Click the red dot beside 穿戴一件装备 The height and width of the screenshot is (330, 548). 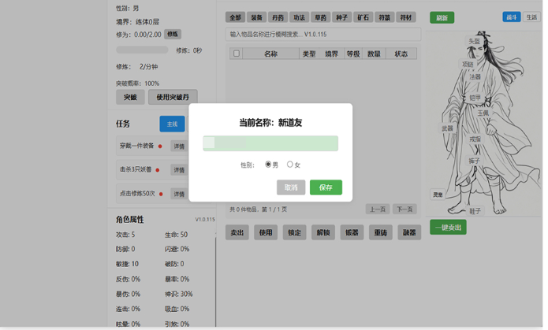[160, 146]
